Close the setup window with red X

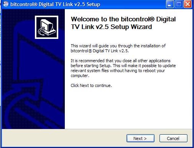click(187, 4)
